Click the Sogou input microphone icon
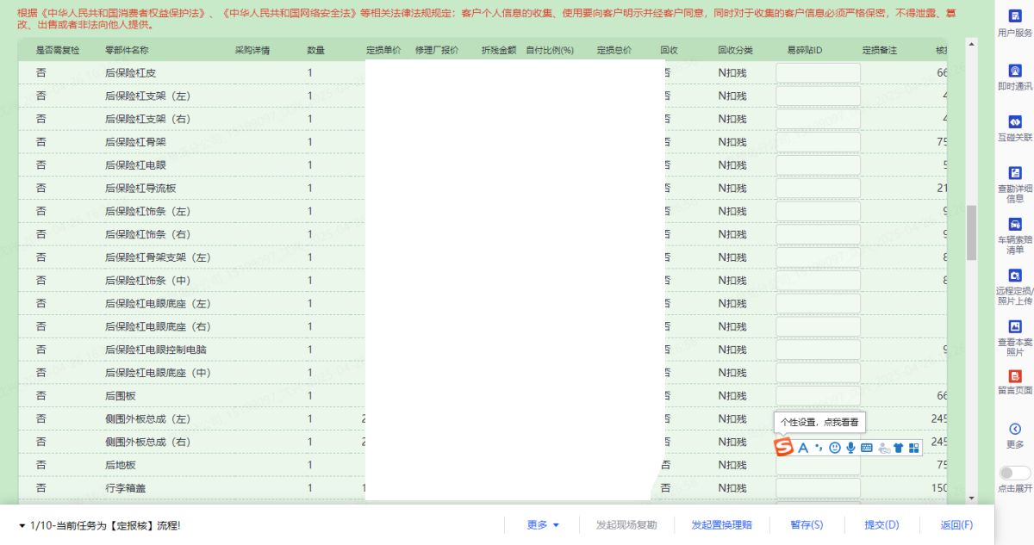The width and height of the screenshot is (1034, 545). pyautogui.click(x=850, y=448)
